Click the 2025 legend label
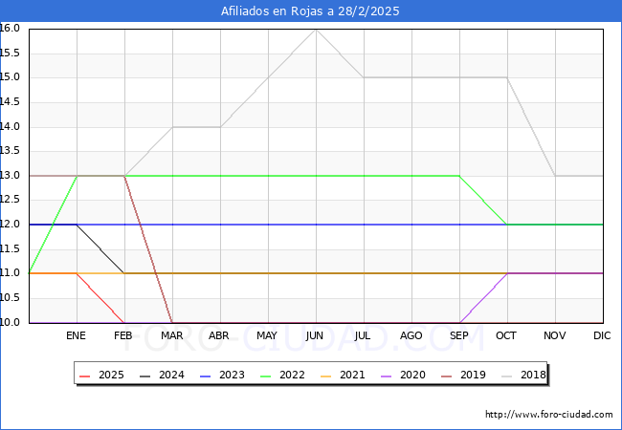The width and height of the screenshot is (622, 430). (111, 375)
